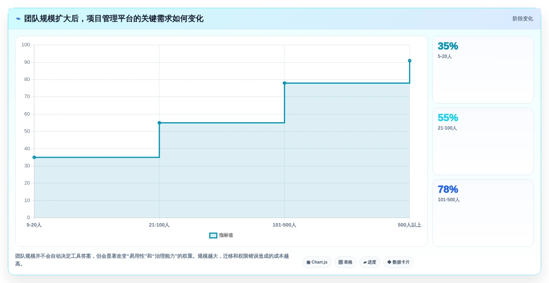Click the footer note starting 团队规模并不会
This screenshot has width=549, height=283.
point(152,260)
